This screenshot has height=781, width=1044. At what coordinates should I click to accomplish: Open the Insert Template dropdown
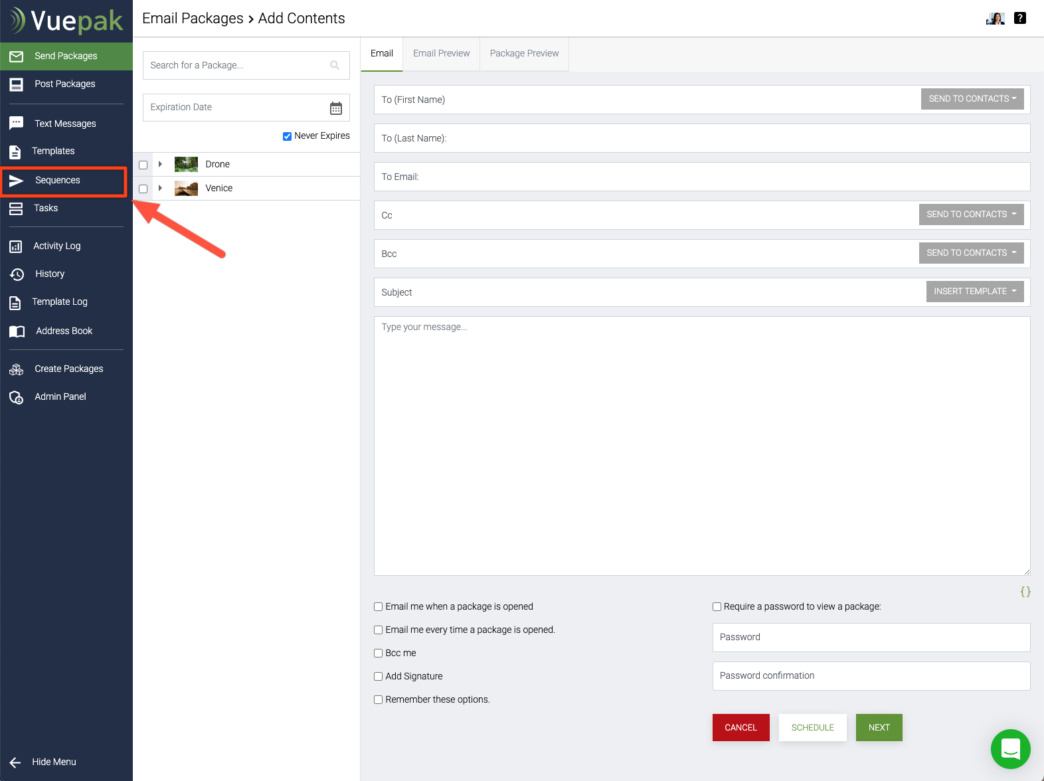(x=974, y=292)
